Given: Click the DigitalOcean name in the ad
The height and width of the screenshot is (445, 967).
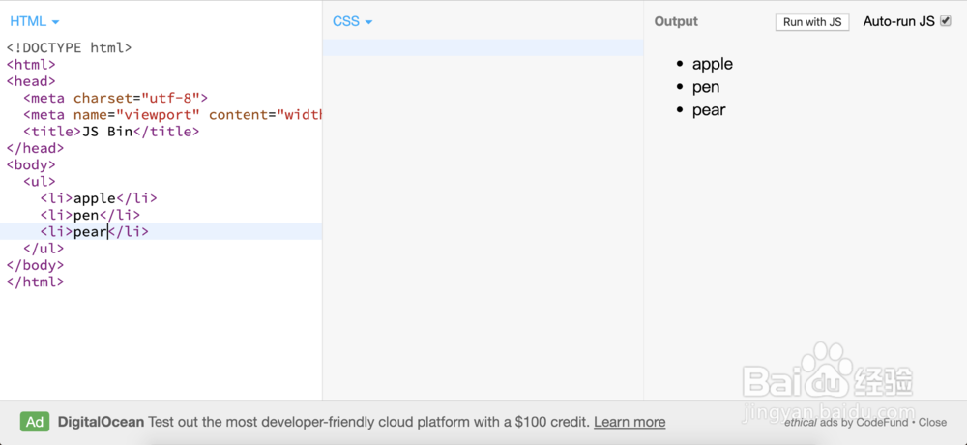Looking at the screenshot, I should pyautogui.click(x=101, y=422).
